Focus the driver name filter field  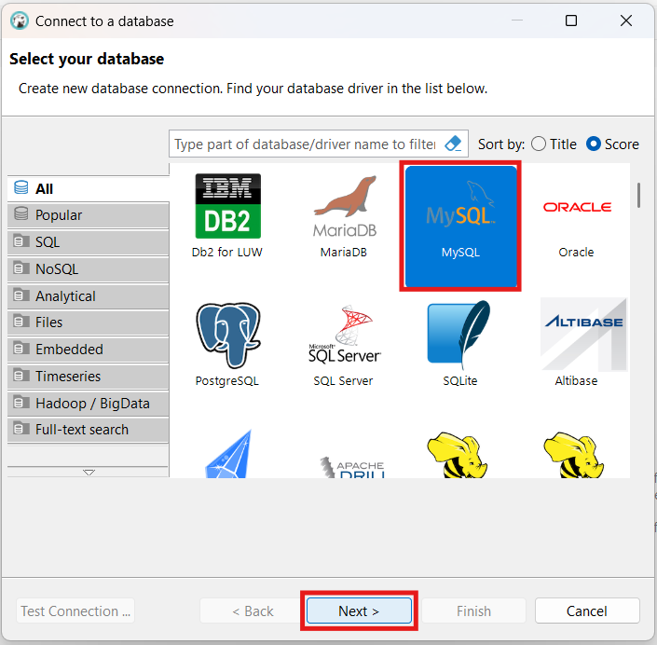tap(306, 144)
